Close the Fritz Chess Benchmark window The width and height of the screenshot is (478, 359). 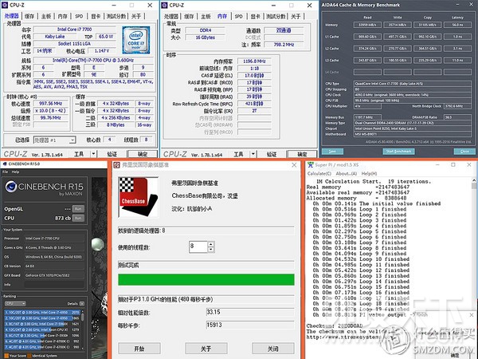[x=294, y=165]
